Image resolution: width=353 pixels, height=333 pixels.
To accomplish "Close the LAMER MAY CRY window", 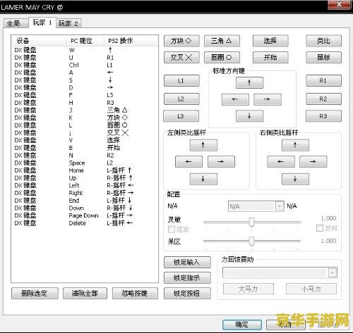I will pos(339,5).
